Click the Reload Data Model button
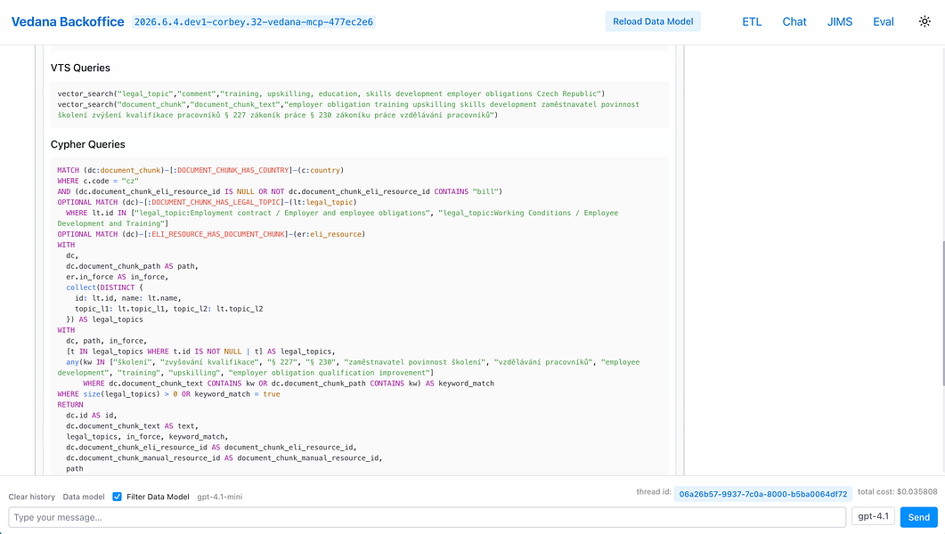The height and width of the screenshot is (534, 945). click(653, 21)
